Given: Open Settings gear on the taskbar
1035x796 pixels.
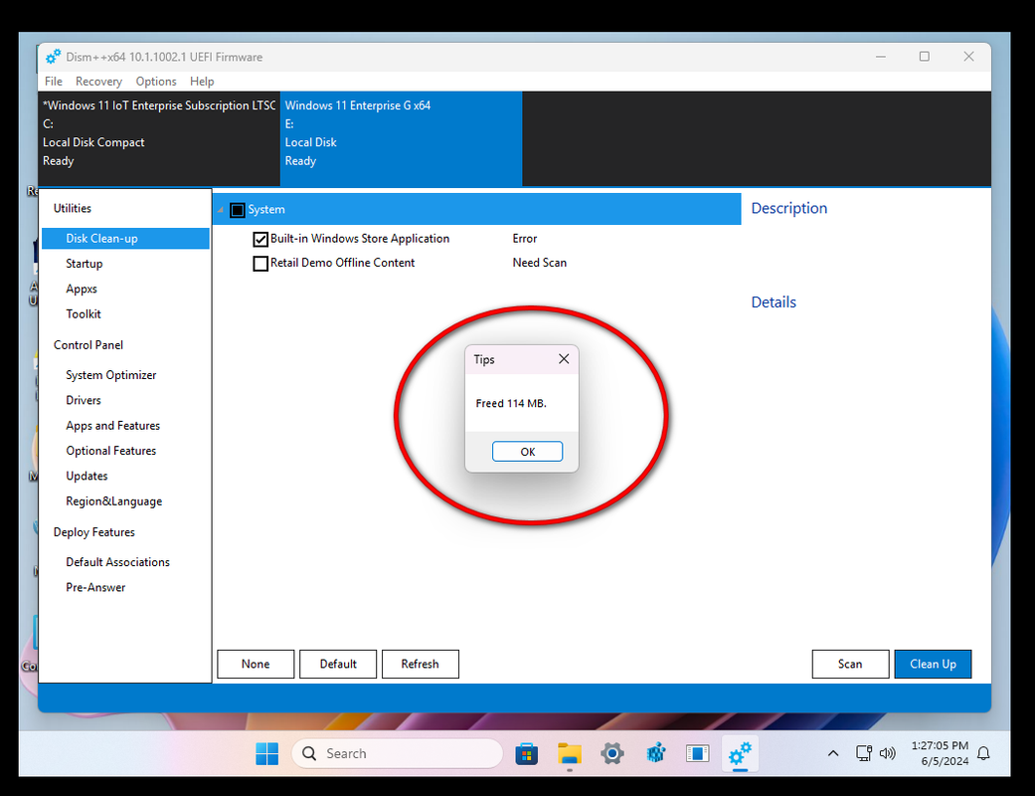Looking at the screenshot, I should point(611,754).
